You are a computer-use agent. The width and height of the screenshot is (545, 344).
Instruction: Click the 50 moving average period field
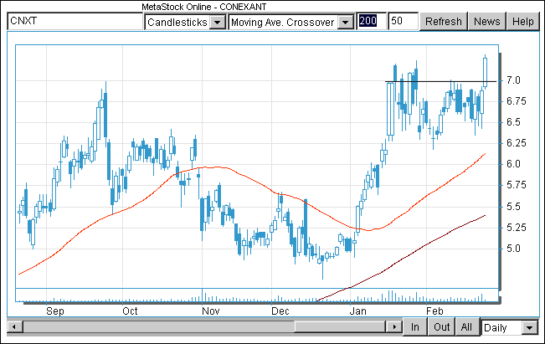pos(404,21)
